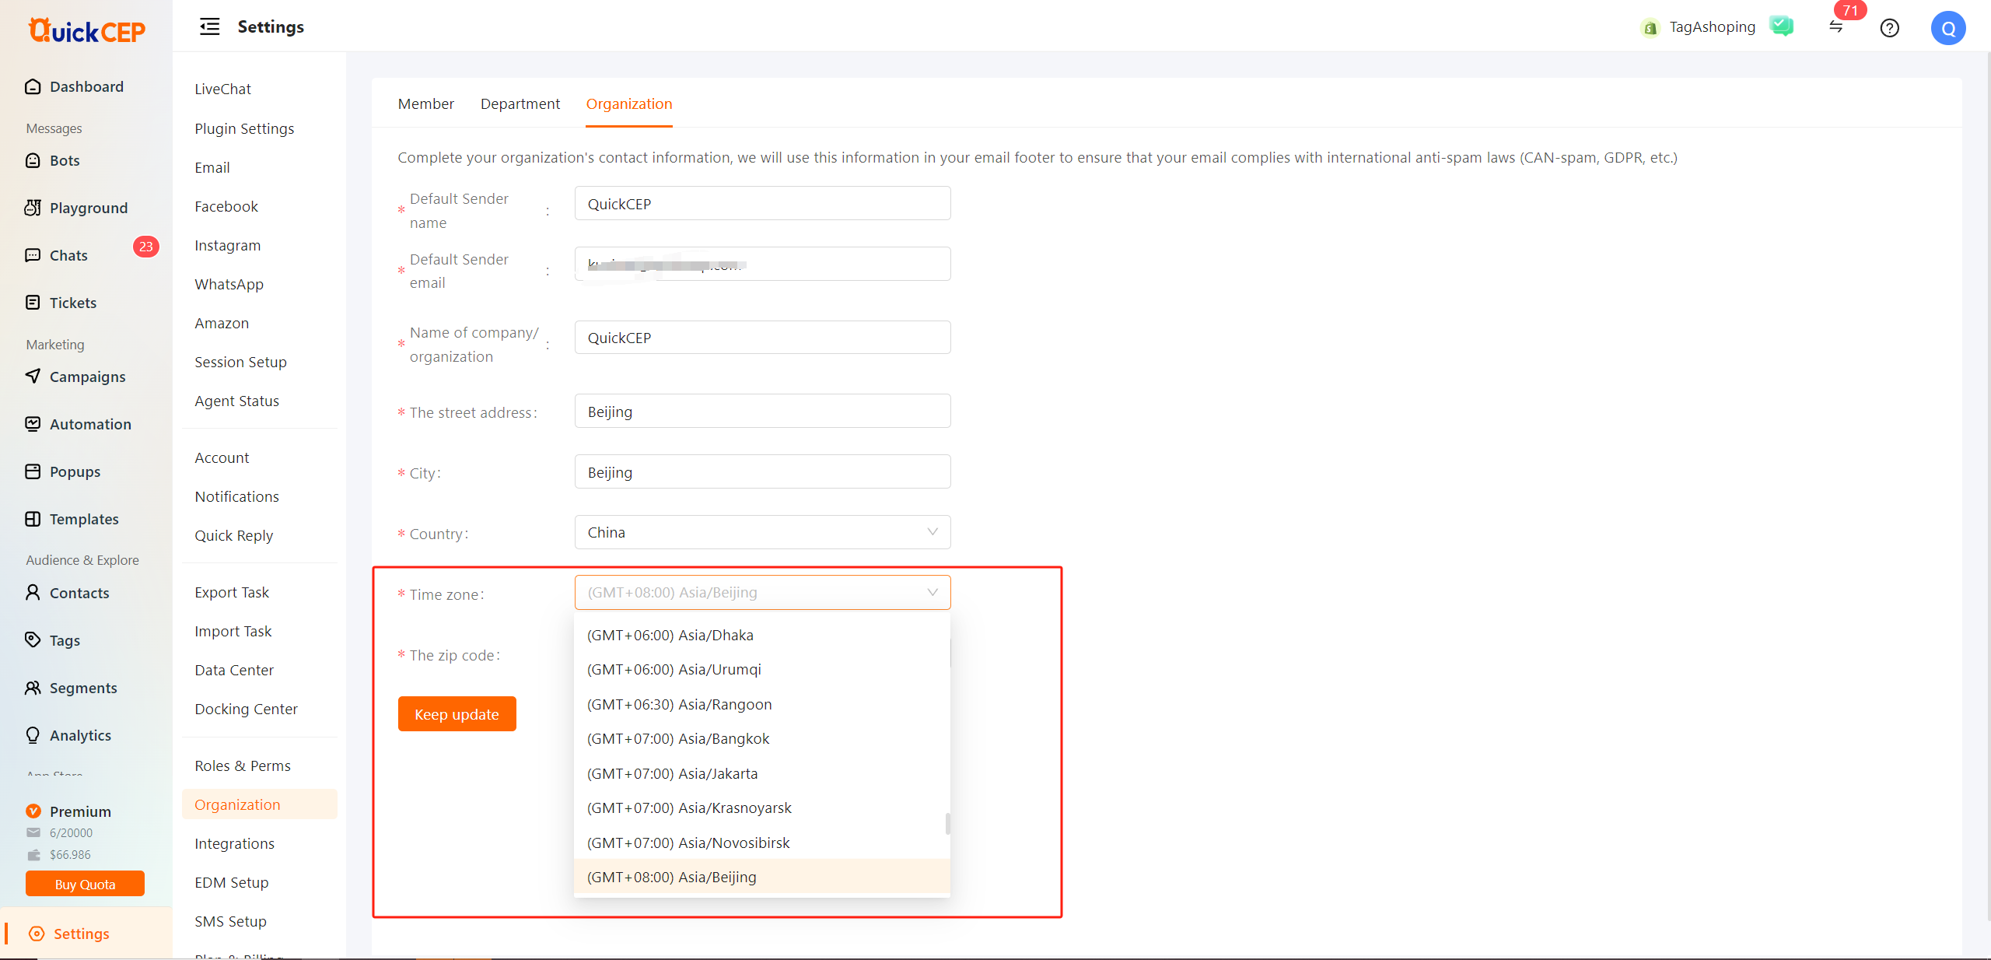The image size is (1991, 960).
Task: Open the Notifications settings link
Action: coord(236,496)
